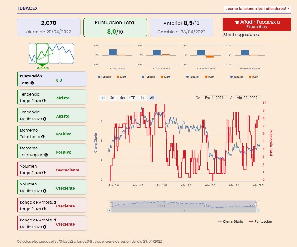Viewport: 297px width, 247px height.
Task: Open info icon for Momento Total Rápido
Action: click(46, 155)
